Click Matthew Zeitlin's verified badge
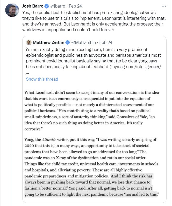Image resolution: width=172 pixels, height=206 pixels. tap(67, 42)
